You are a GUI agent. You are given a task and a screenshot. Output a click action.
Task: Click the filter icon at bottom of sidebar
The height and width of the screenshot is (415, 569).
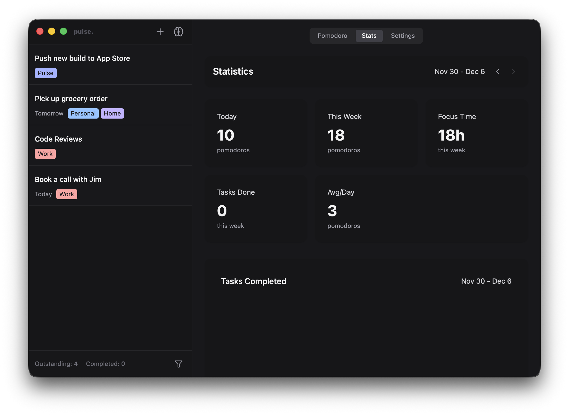pos(178,364)
